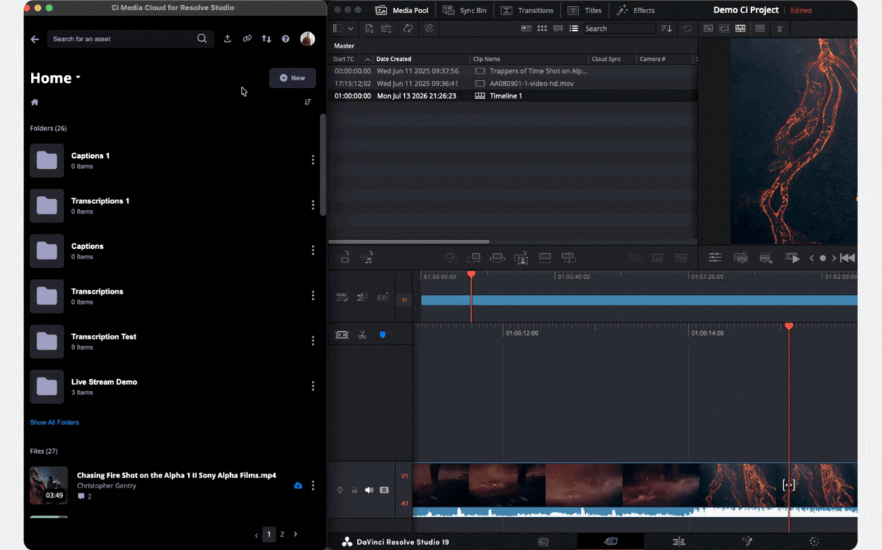Viewport: 882px width, 550px height.
Task: Open media pool sort options dropdown
Action: click(667, 29)
